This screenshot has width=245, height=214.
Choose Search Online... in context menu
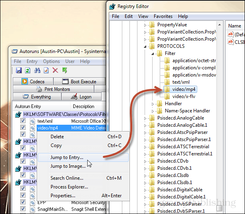(x=83, y=178)
